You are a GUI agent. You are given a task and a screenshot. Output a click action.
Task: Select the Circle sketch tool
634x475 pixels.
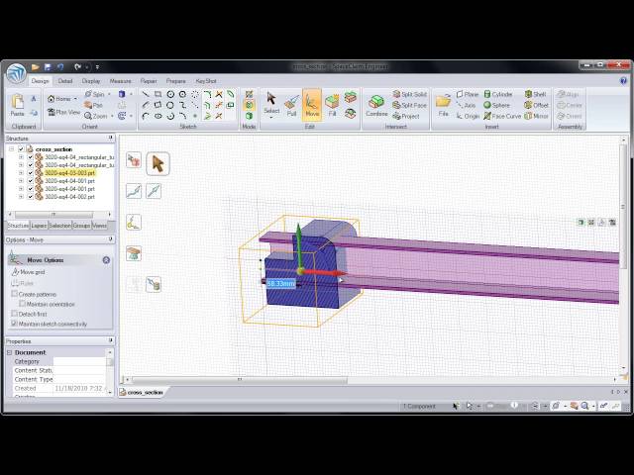[170, 94]
